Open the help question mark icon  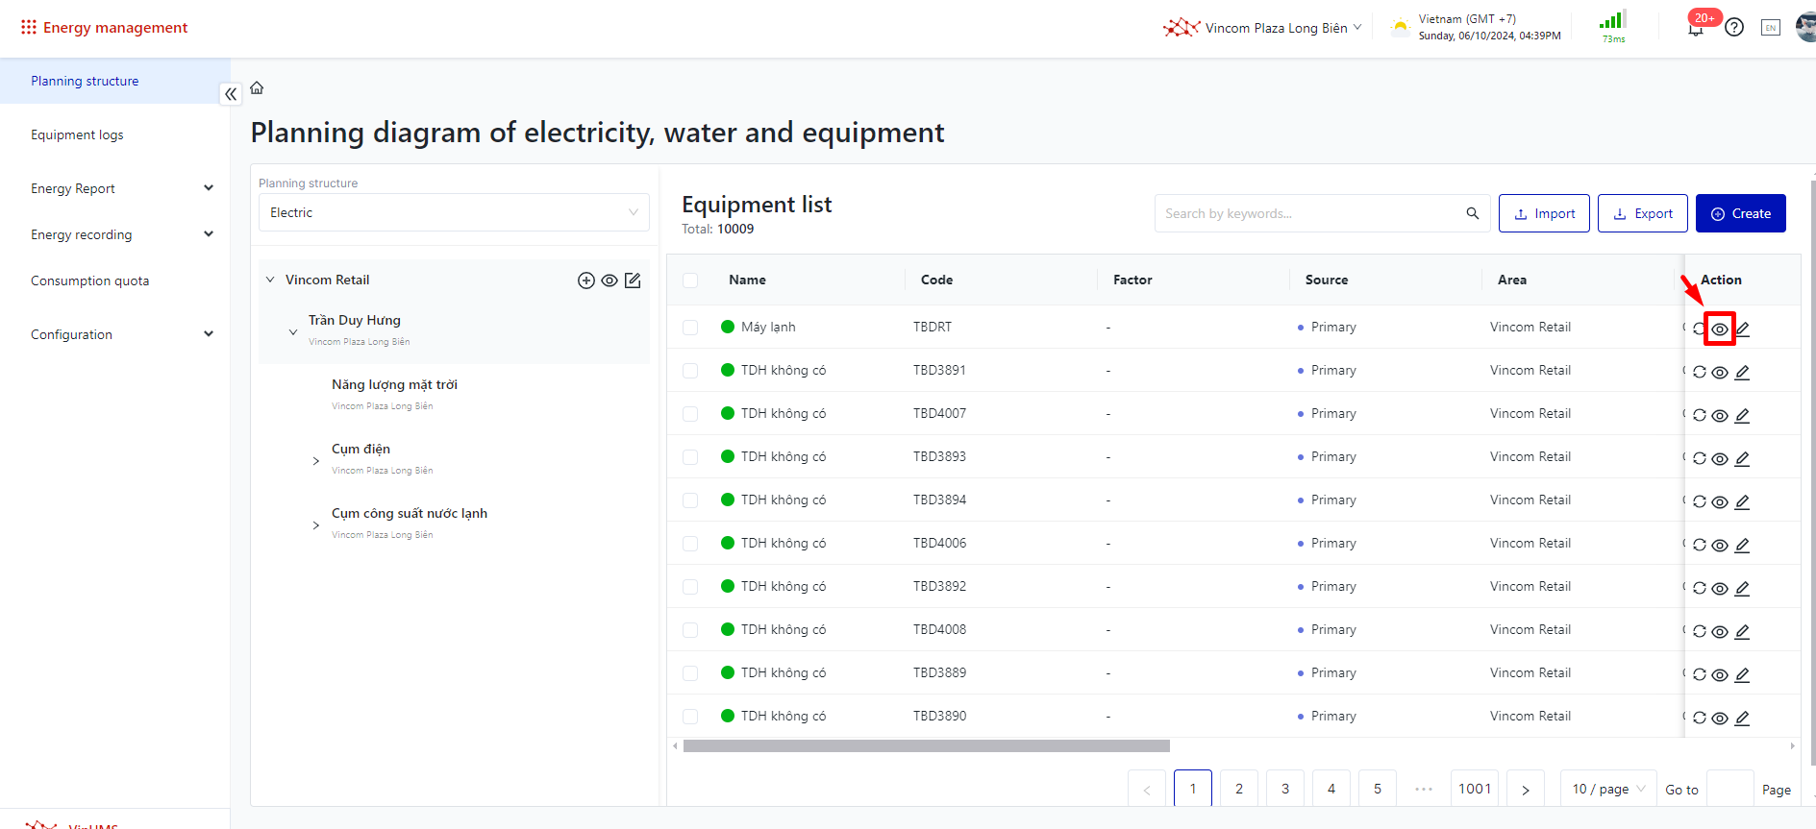[x=1734, y=28]
